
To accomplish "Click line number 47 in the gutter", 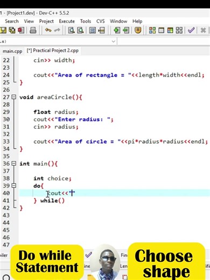I will (x=6, y=245).
